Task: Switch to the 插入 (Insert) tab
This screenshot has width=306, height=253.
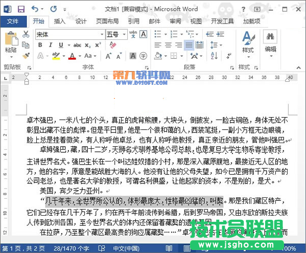Action: click(60, 21)
